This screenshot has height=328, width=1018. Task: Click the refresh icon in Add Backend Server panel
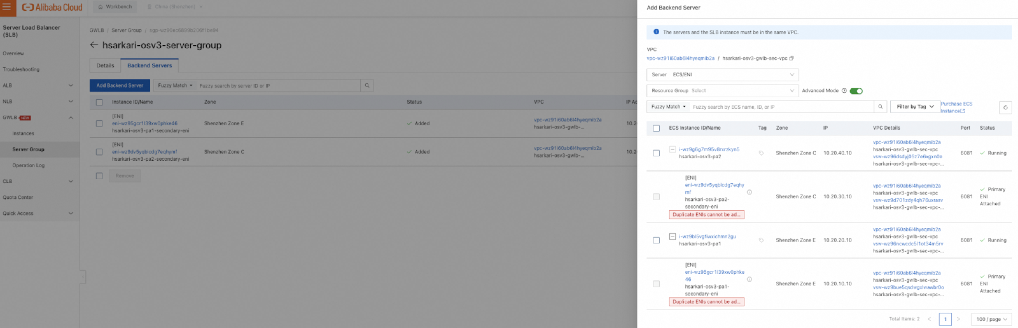1005,107
